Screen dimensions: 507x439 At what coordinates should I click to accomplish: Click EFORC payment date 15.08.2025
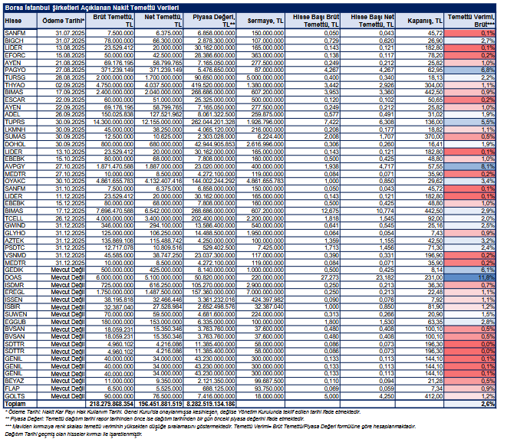pos(62,56)
